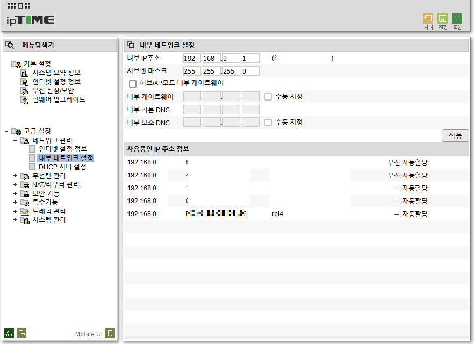Open the Mobile UI phone icon

(110, 333)
